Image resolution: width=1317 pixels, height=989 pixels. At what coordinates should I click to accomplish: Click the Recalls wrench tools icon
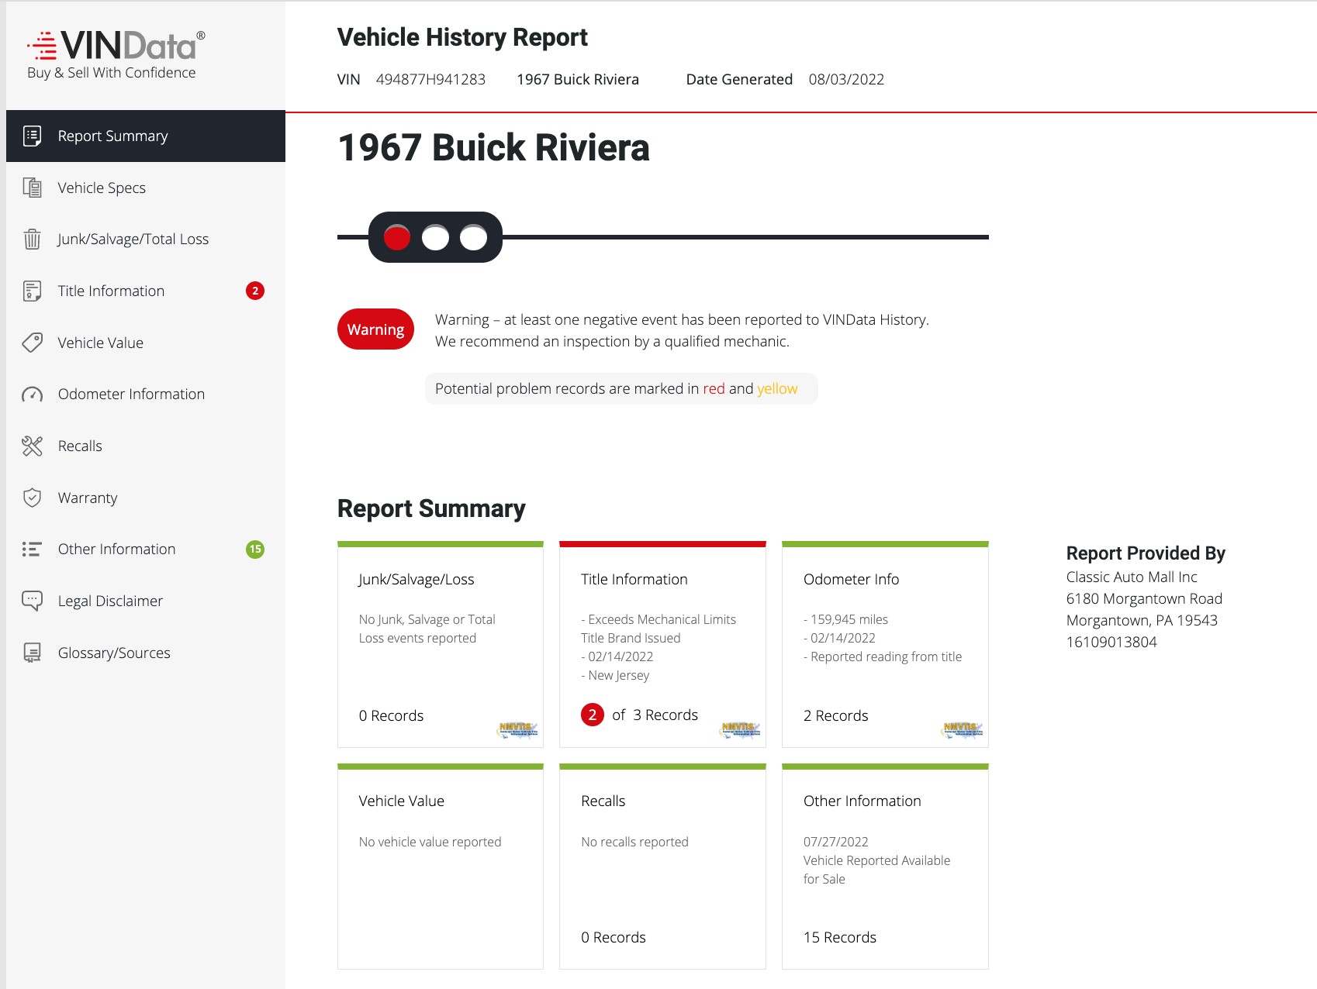tap(32, 446)
